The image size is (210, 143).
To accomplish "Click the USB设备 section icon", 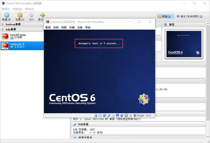I will [x=75, y=124].
